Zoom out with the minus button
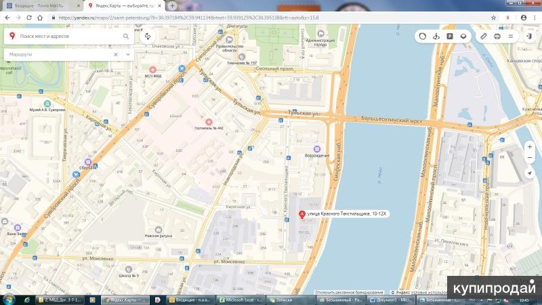This screenshot has width=542, height=305. pos(529,158)
